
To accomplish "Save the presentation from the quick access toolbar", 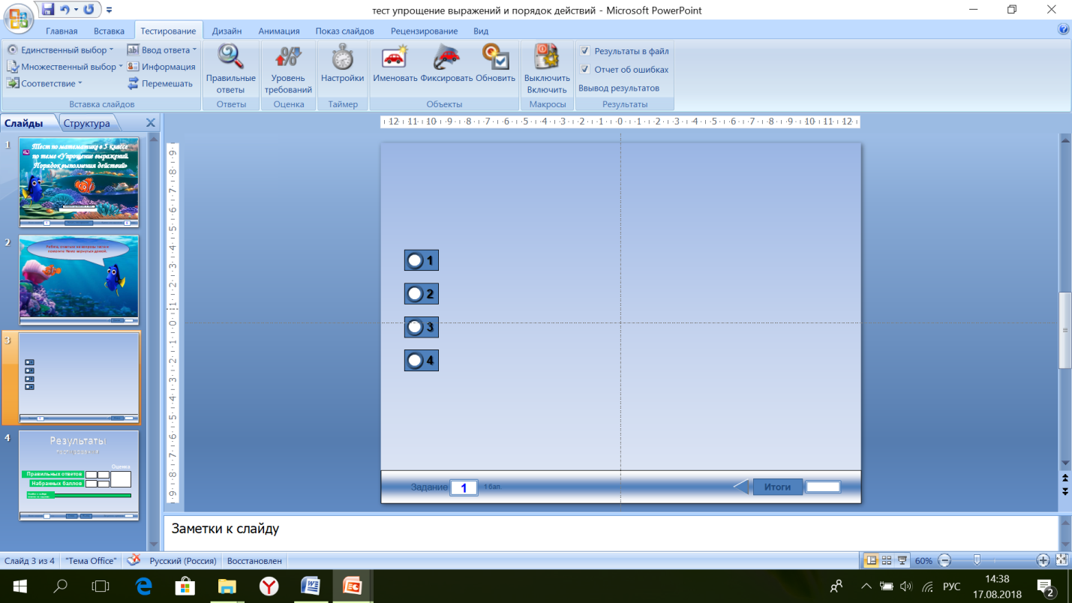I will point(48,10).
